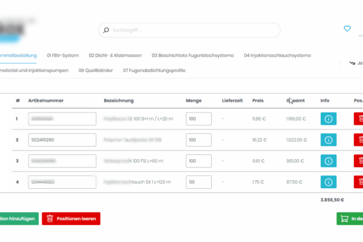363x242 pixels.
Task: Add items with green cart button
Action: pyautogui.click(x=350, y=218)
